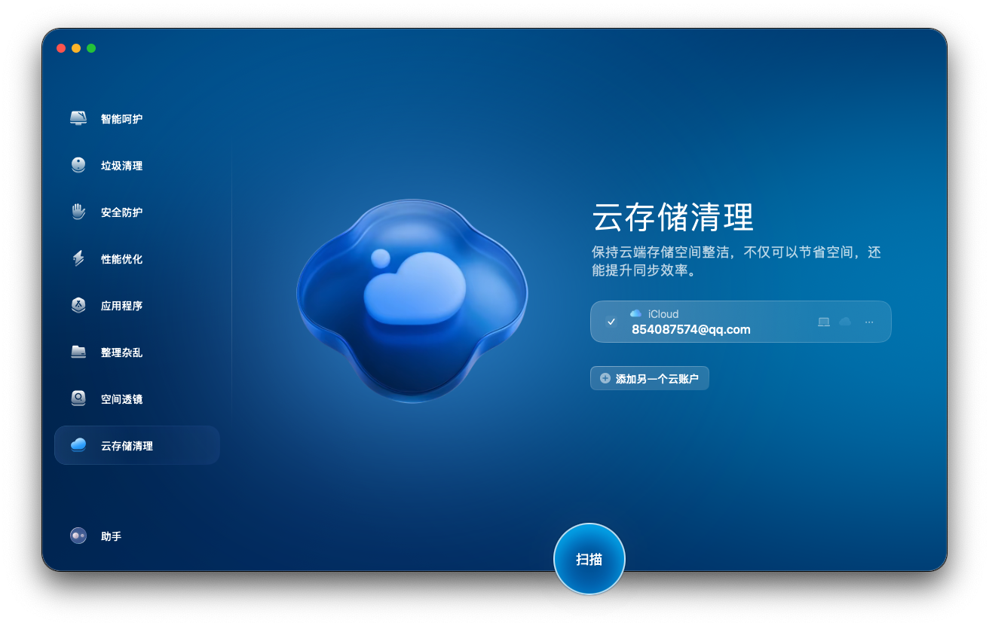Open the three-dot menu for the iCloud account

(x=869, y=322)
